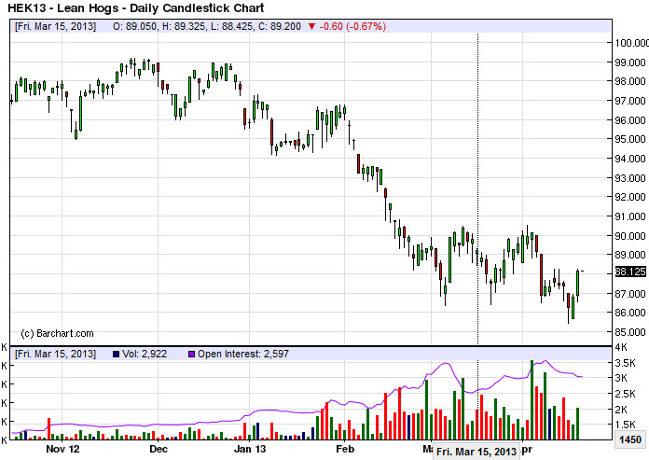This screenshot has width=649, height=460.
Task: Click the purple Open Interest legend swatch
Action: pyautogui.click(x=192, y=355)
